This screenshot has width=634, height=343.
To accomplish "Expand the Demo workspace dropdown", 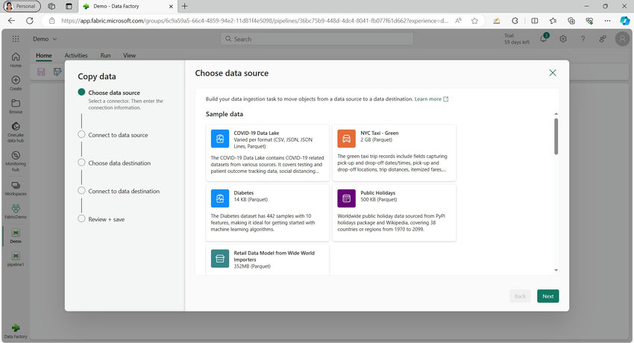I will pos(45,39).
